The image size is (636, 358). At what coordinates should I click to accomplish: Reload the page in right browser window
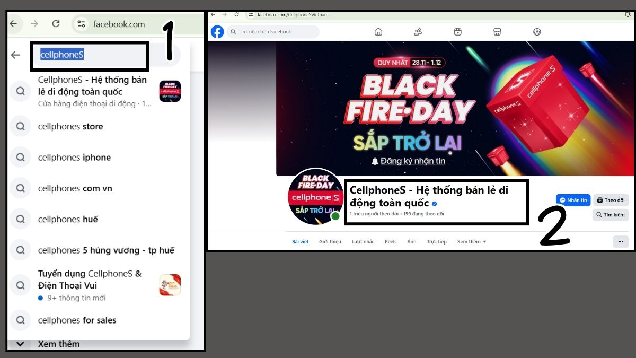[x=236, y=14]
